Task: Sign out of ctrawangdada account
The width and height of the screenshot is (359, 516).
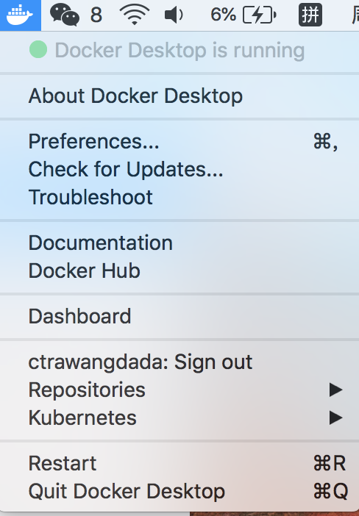Action: coord(179,362)
